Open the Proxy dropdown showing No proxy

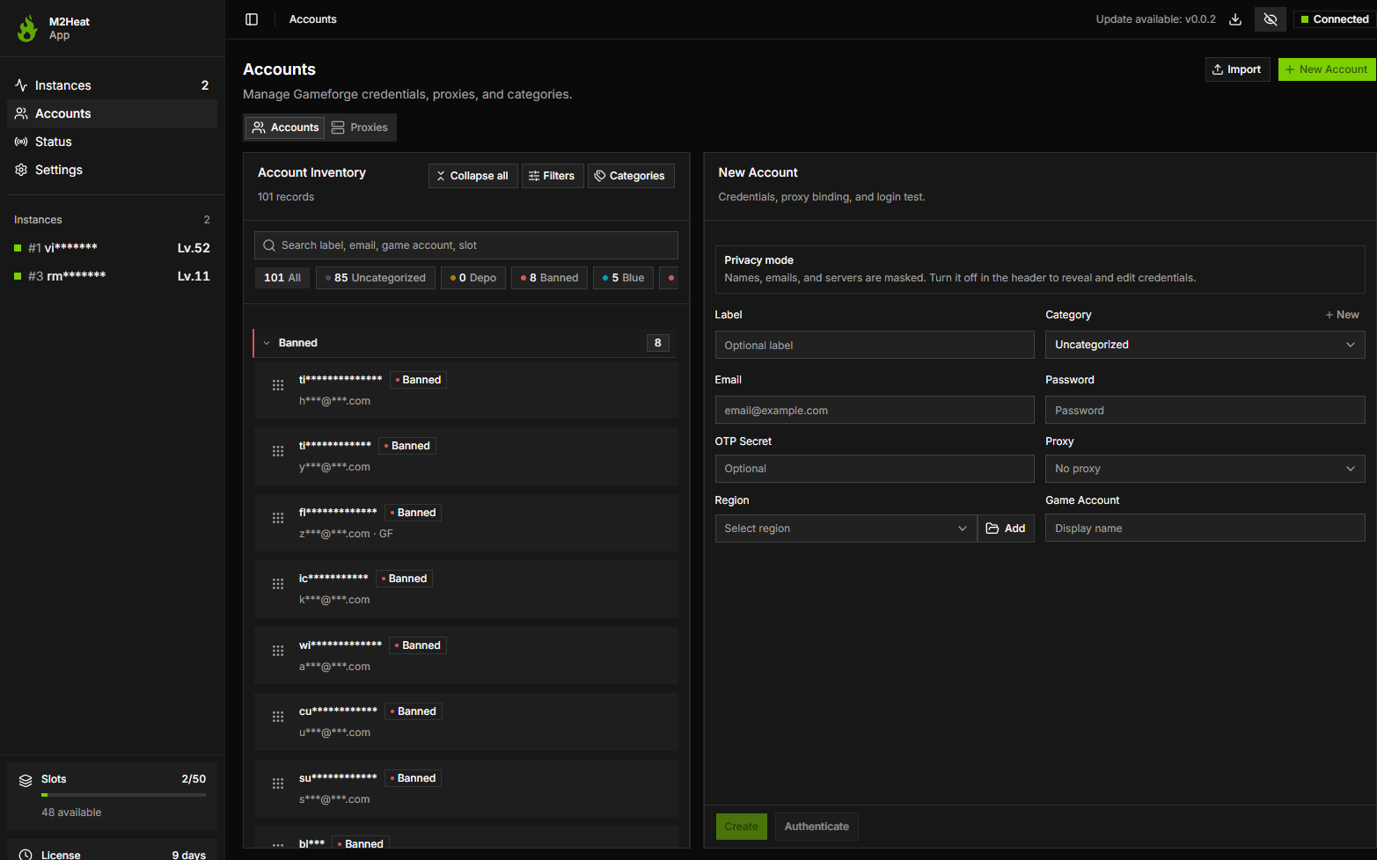tap(1205, 469)
